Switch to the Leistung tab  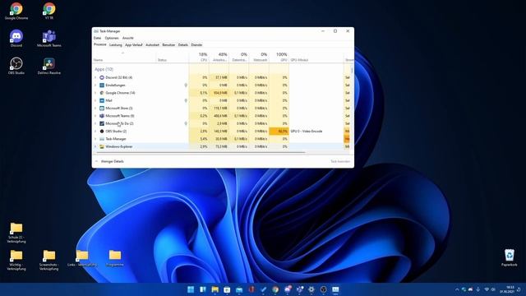115,44
